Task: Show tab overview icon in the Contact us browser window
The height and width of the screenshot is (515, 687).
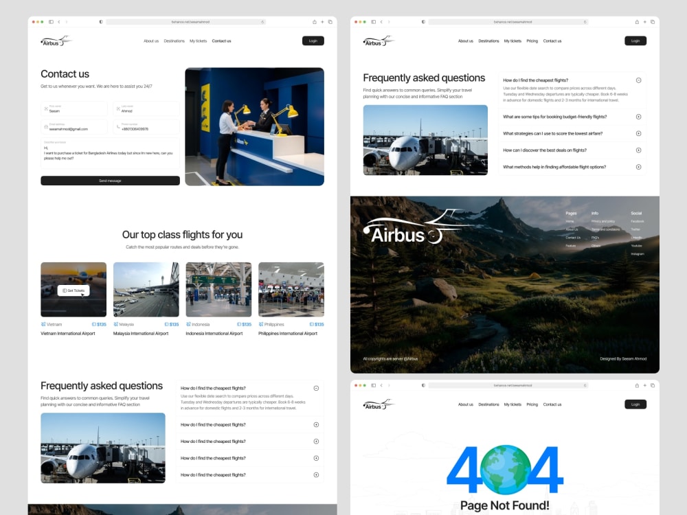Action: (x=330, y=21)
